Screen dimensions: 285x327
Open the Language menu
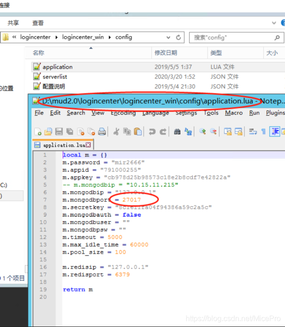(155, 113)
